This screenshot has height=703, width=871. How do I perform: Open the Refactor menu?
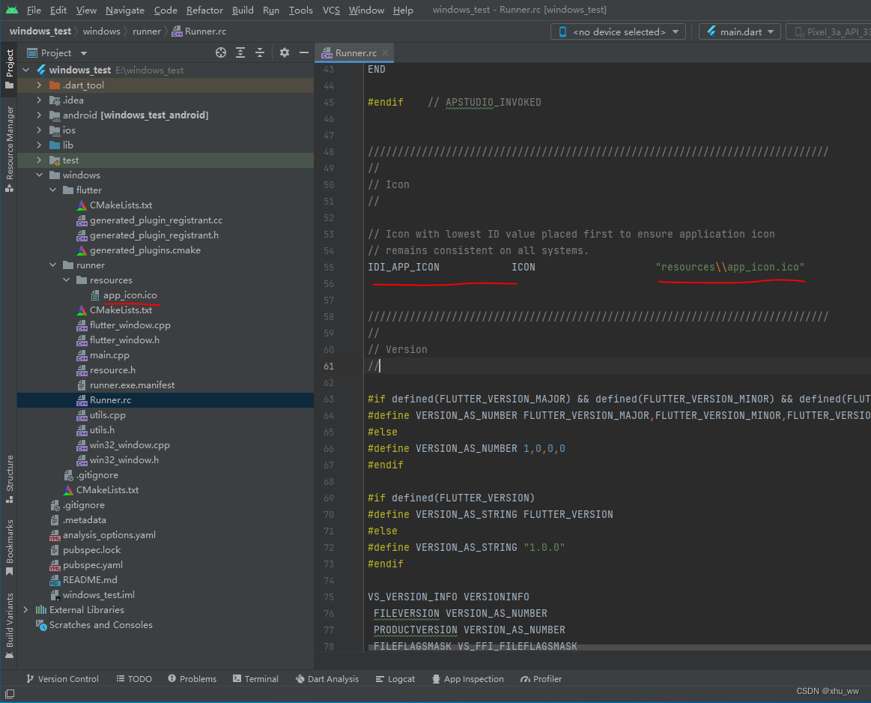[204, 10]
